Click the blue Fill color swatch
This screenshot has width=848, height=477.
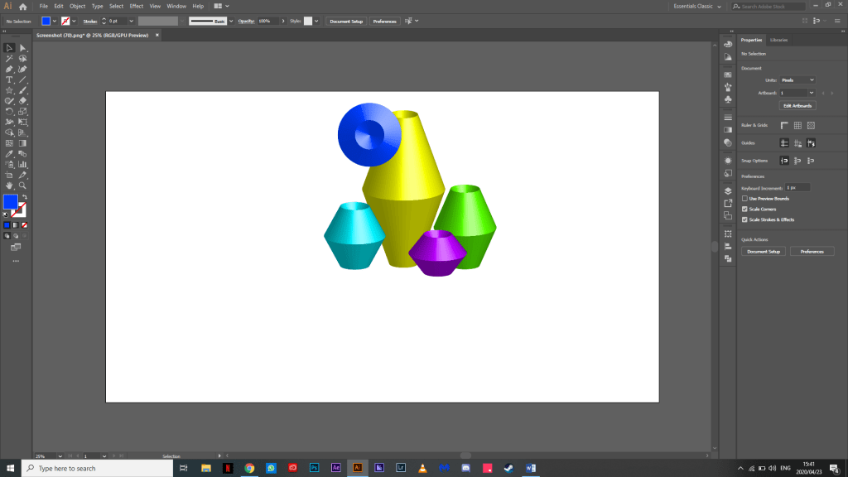tap(10, 201)
